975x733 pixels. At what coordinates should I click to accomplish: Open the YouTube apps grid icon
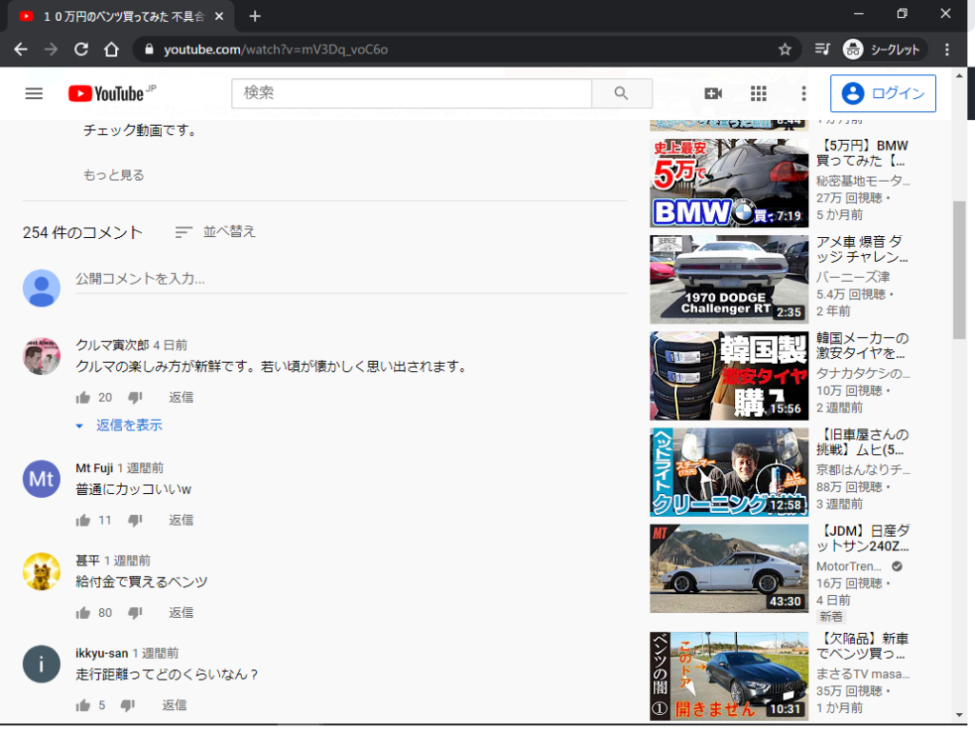758,93
